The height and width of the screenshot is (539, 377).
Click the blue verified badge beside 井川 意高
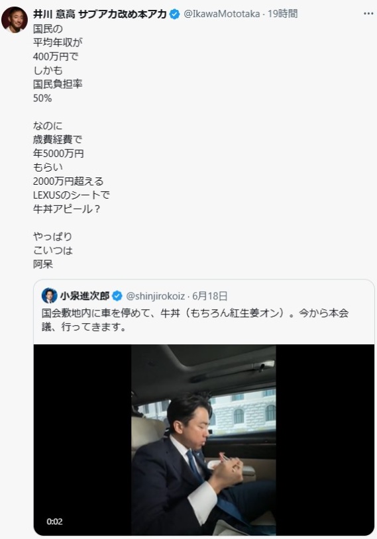pyautogui.click(x=175, y=14)
